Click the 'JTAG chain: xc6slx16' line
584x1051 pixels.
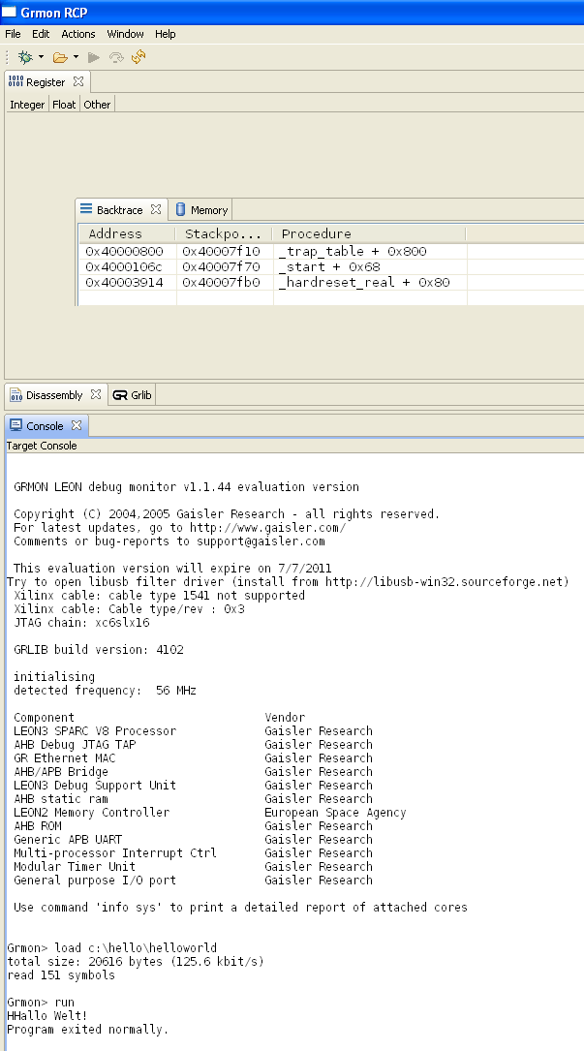pyautogui.click(x=81, y=623)
